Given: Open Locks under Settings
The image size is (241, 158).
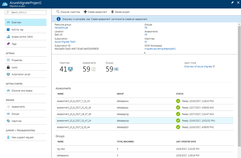Looking at the screenshot, I should 26,67.
